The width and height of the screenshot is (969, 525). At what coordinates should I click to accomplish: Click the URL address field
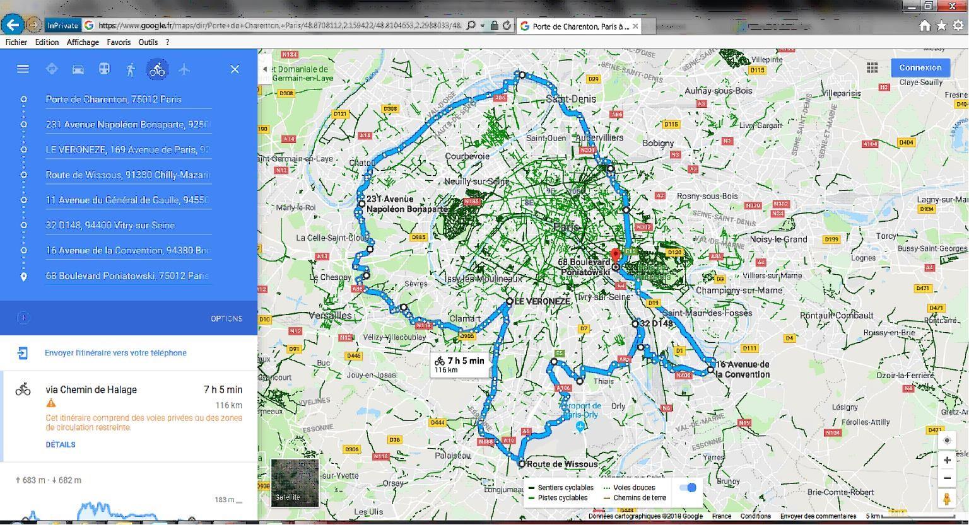[281, 26]
